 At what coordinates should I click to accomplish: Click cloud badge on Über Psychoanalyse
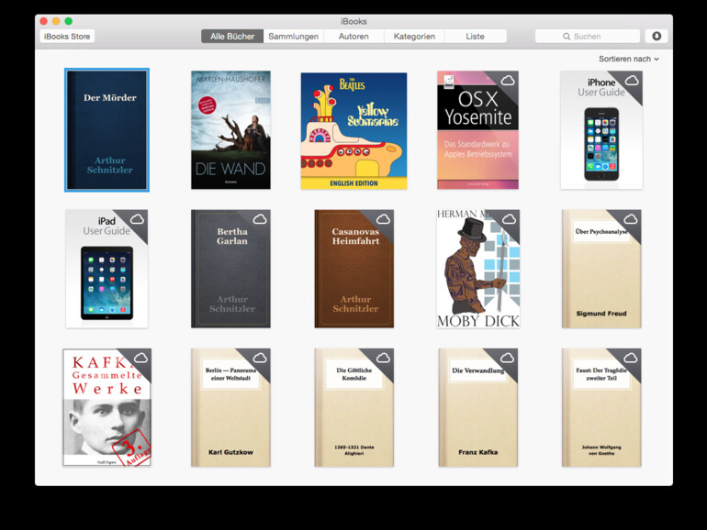(631, 219)
